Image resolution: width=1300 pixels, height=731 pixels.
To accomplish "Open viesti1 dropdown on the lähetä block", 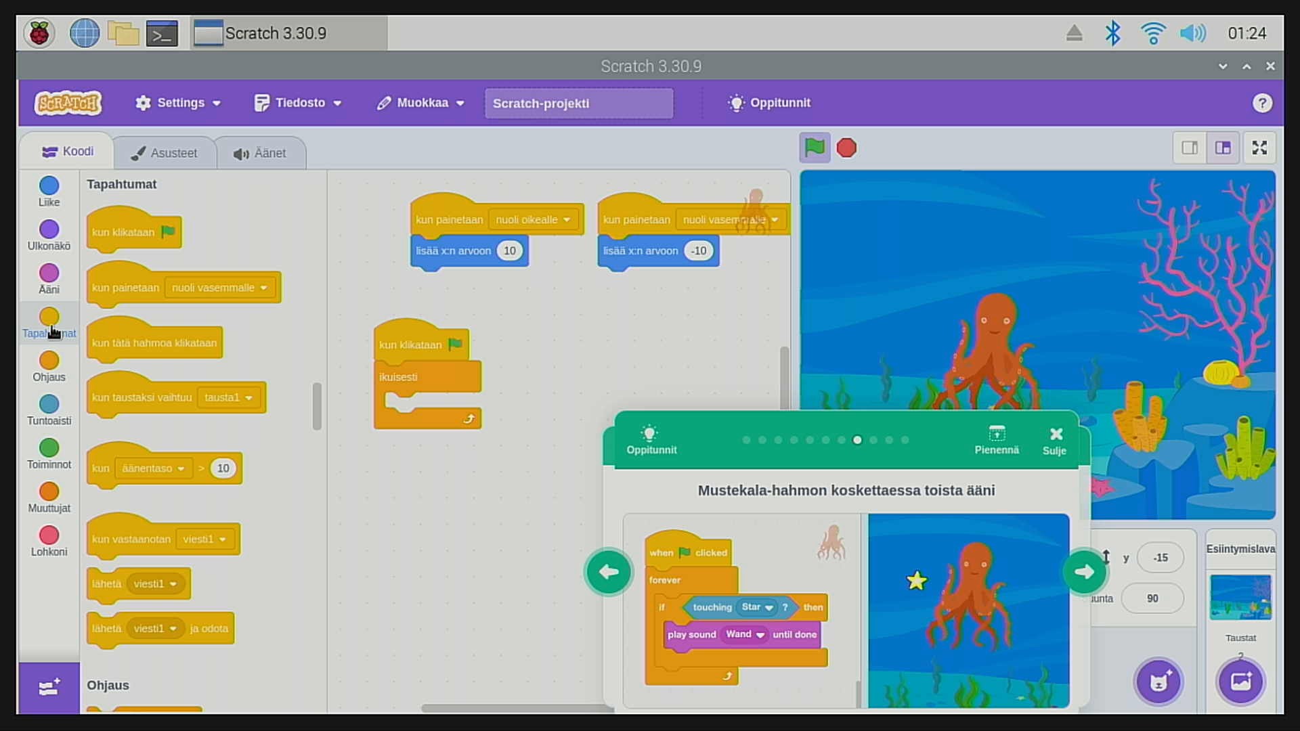I will (155, 584).
